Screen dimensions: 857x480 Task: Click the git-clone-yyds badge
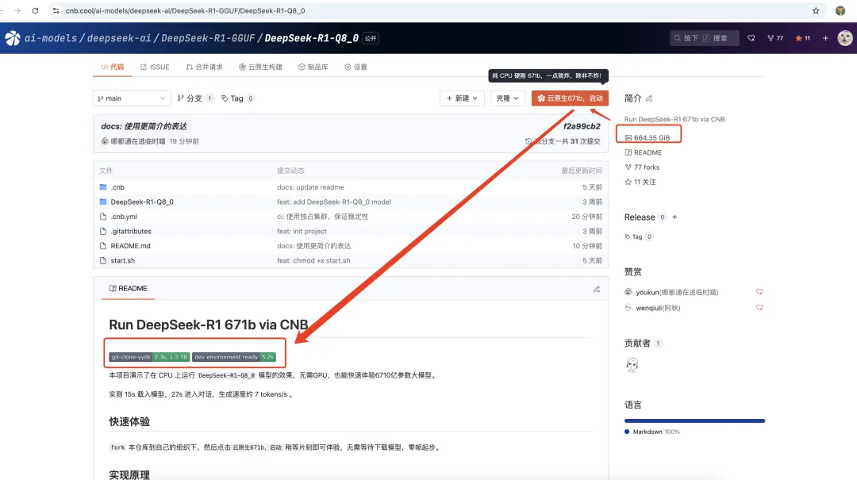click(x=149, y=357)
